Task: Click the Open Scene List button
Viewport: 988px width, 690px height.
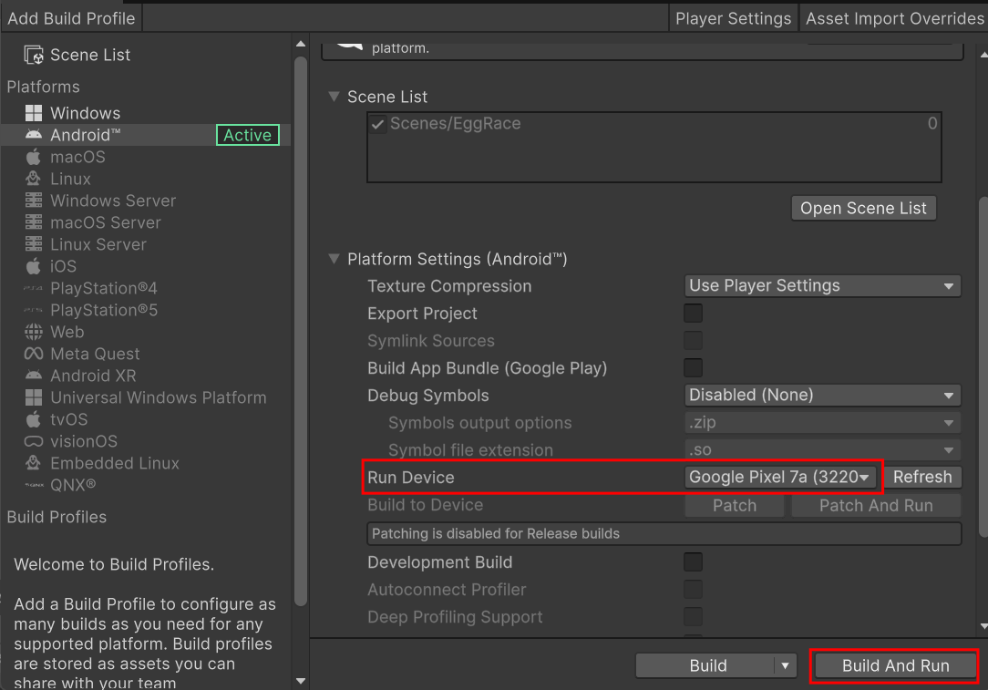Action: click(x=863, y=208)
